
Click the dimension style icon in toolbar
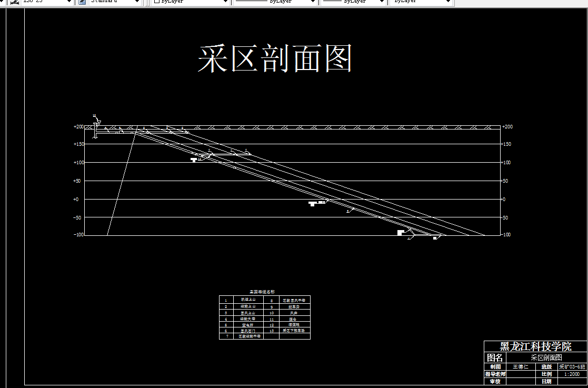click(15, 2)
